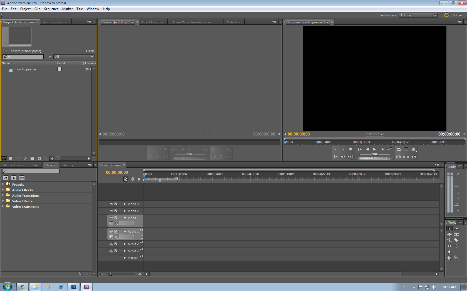Click the Lift icon in Program monitor
The width and height of the screenshot is (467, 291).
tap(399, 157)
